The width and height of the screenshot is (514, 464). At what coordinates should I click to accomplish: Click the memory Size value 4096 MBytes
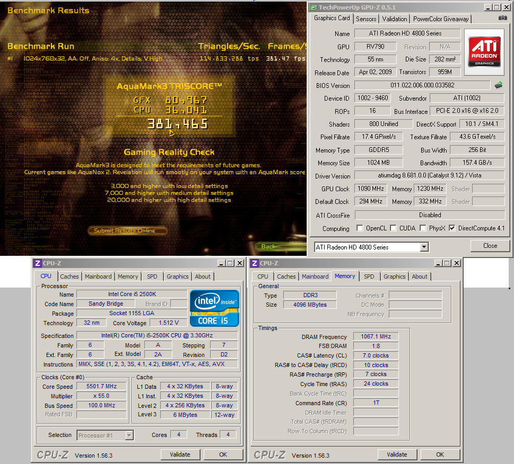[310, 305]
